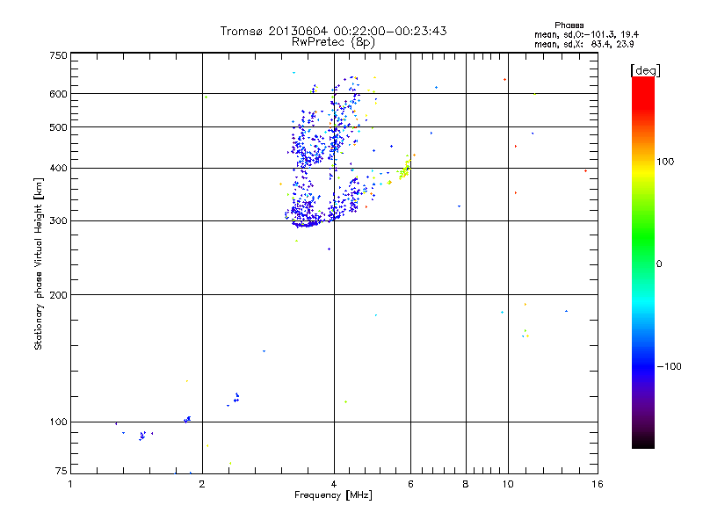Click the '750' y-axis tick label

coord(58,55)
